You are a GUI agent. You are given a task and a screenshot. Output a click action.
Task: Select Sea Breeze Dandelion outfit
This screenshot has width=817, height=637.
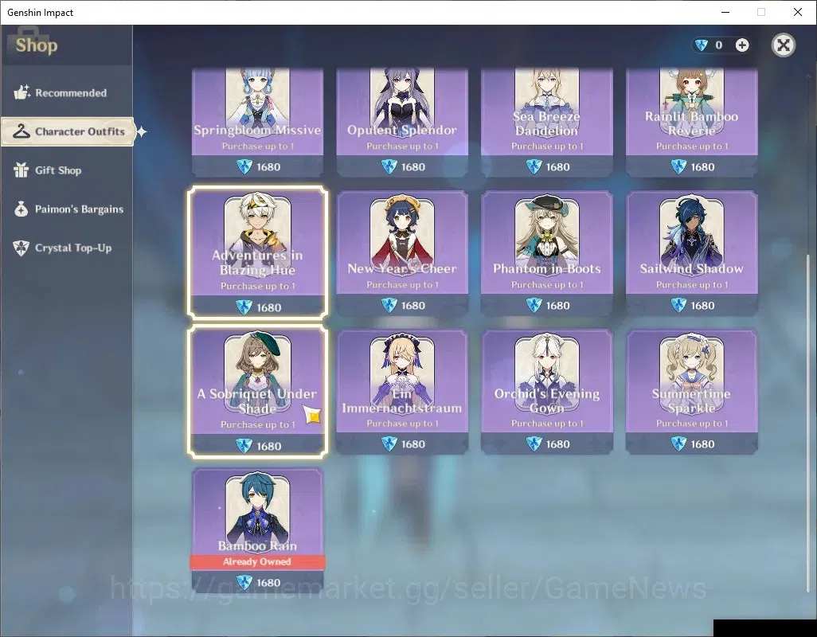546,123
